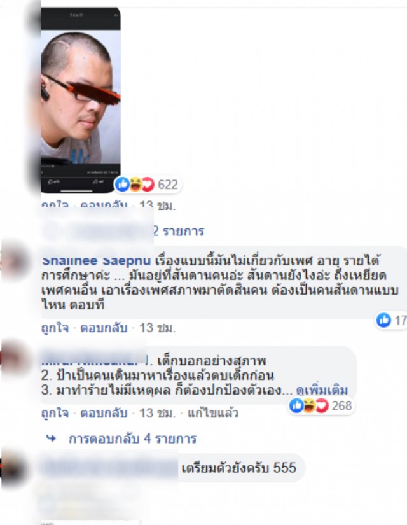This screenshot has width=407, height=525.
Task: Click the like reaction icon beside 268
Action: pyautogui.click(x=296, y=406)
